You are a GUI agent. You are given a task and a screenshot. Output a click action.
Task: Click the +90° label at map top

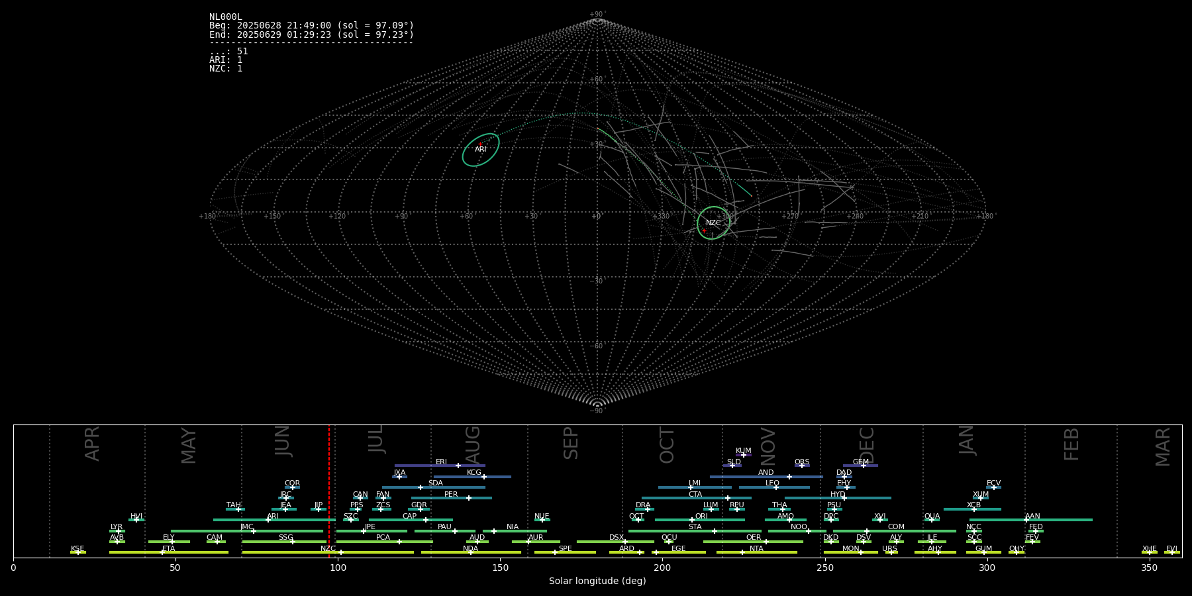(597, 15)
